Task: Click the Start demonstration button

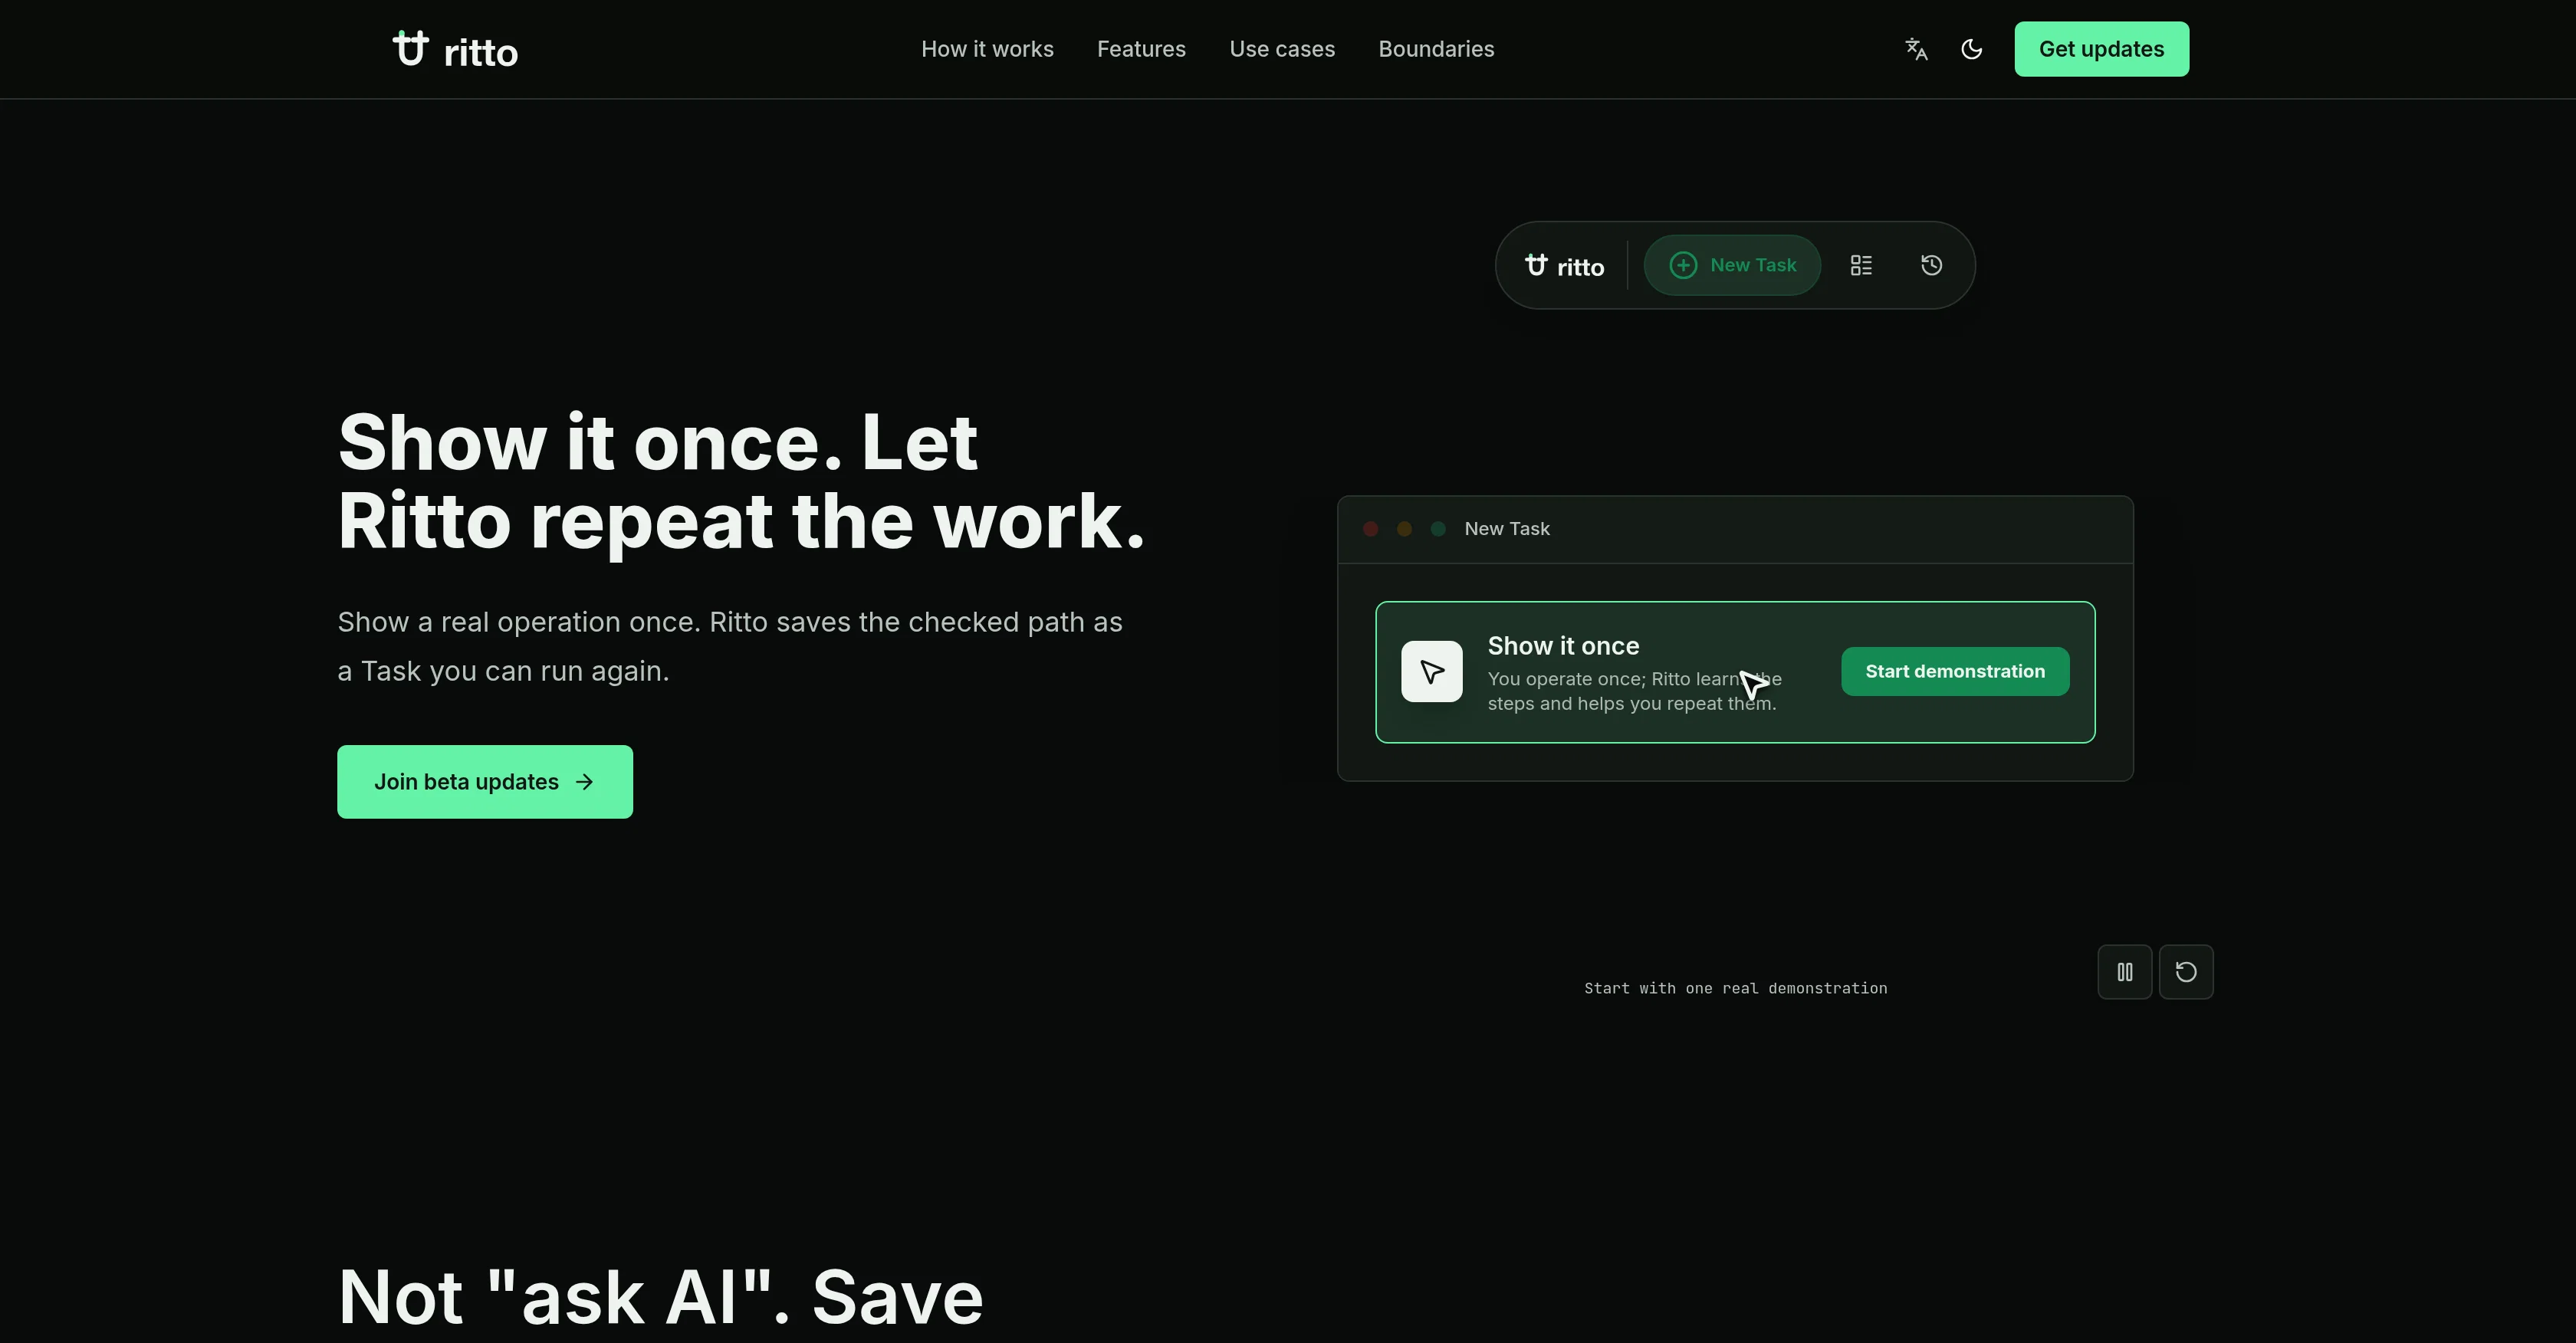Action: (x=1955, y=671)
